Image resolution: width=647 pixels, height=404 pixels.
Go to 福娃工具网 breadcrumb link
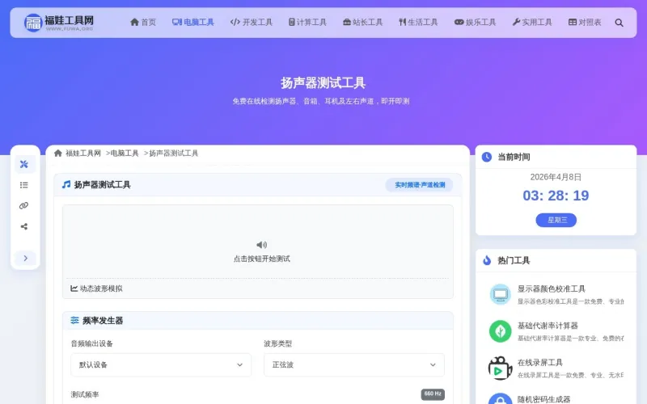[83, 154]
